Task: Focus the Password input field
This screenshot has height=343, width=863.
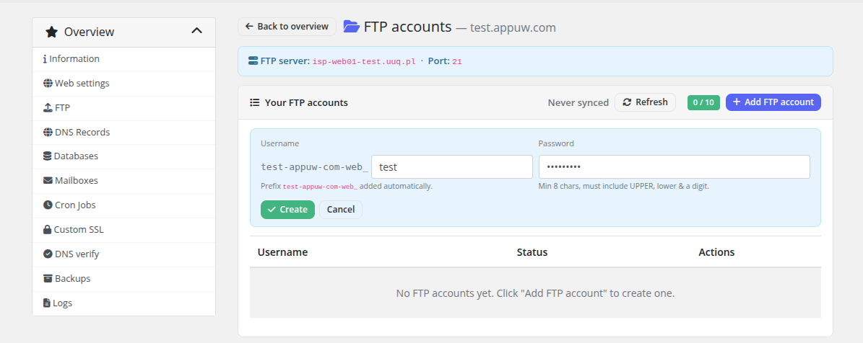Action: pyautogui.click(x=675, y=167)
